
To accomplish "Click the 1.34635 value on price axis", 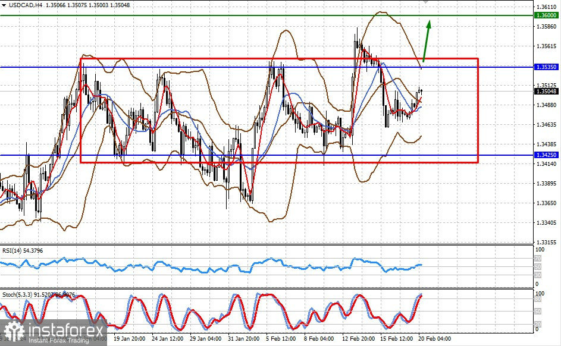I will coord(547,125).
